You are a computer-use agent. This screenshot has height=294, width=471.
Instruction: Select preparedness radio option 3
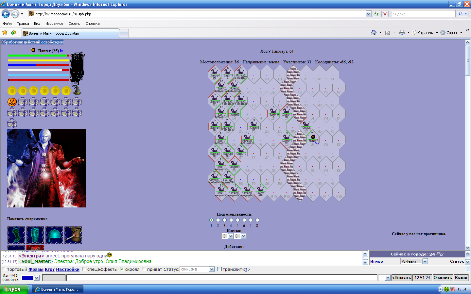tap(224, 220)
